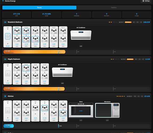
Task: Toggle Nigel's Bedroom lights switch
Action: (8, 73)
